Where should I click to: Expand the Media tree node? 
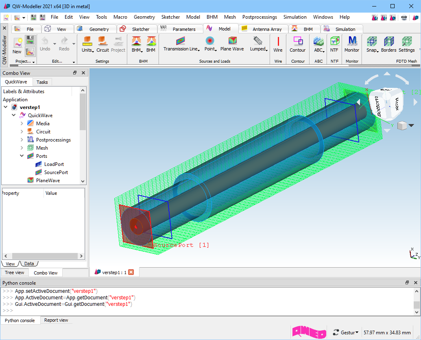(22, 124)
